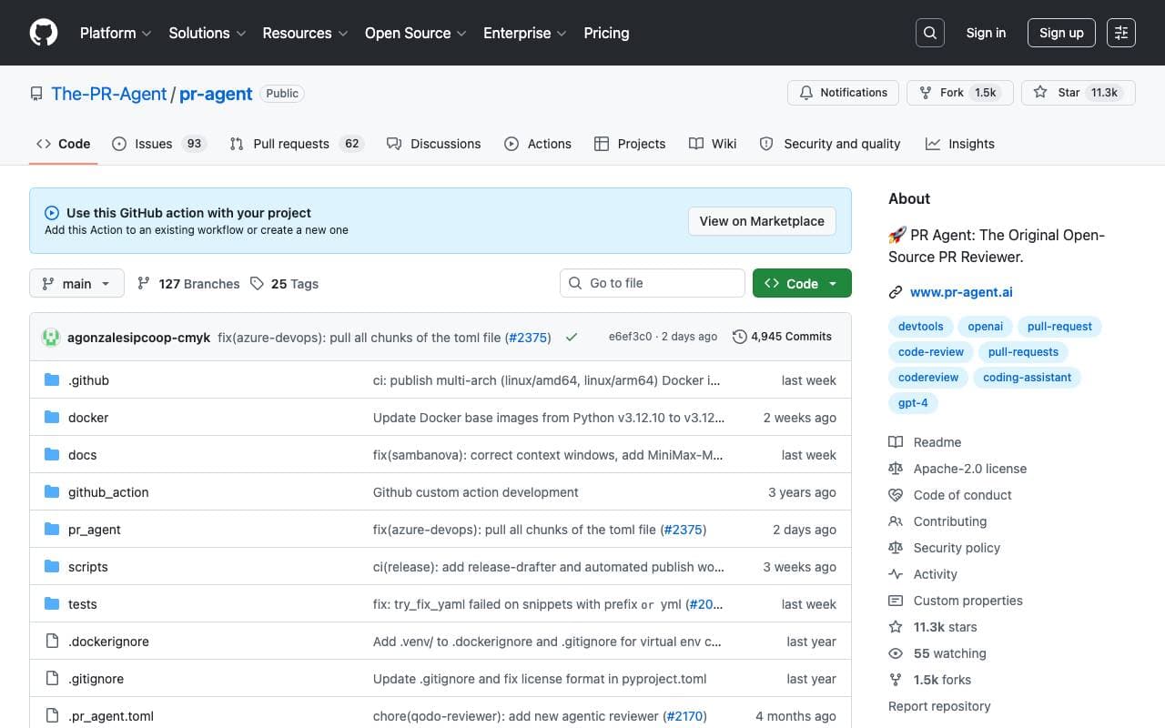Viewport: 1165px width, 728px height.
Task: Click the tests folder icon
Action: [x=52, y=604]
